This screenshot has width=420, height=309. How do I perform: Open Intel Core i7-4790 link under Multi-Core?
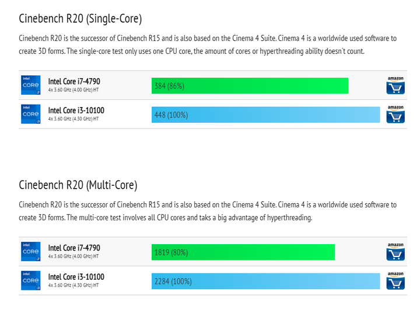coord(74,248)
